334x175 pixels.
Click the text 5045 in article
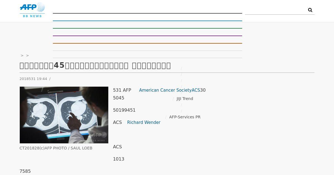pos(119,98)
